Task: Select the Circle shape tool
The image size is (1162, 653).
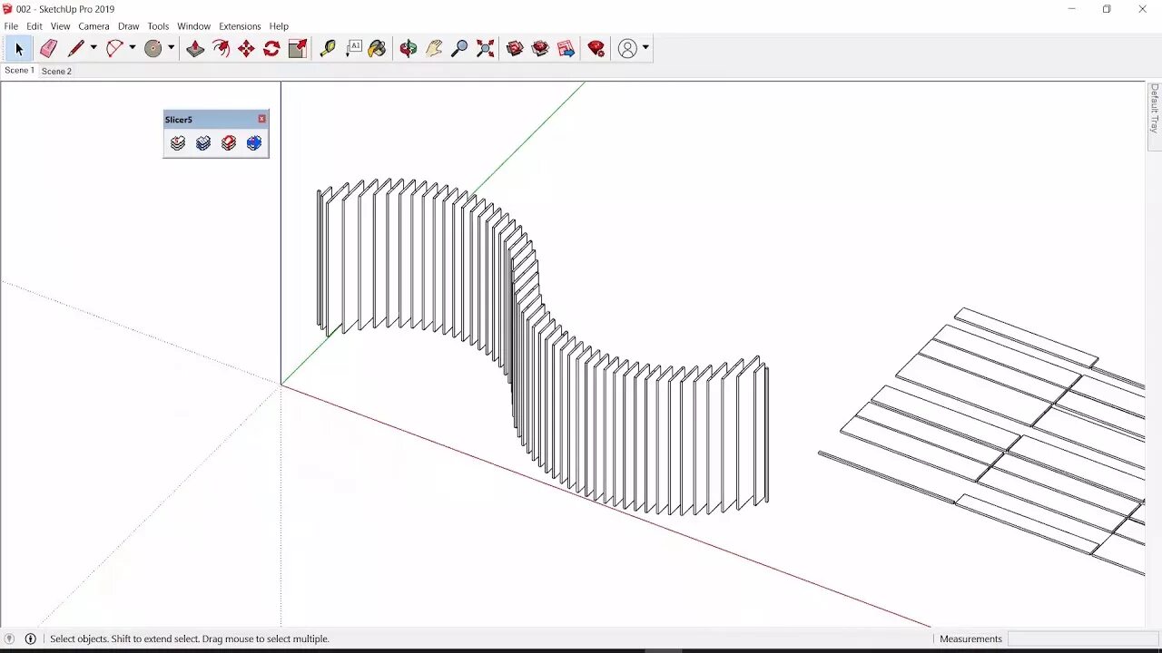Action: click(x=153, y=49)
